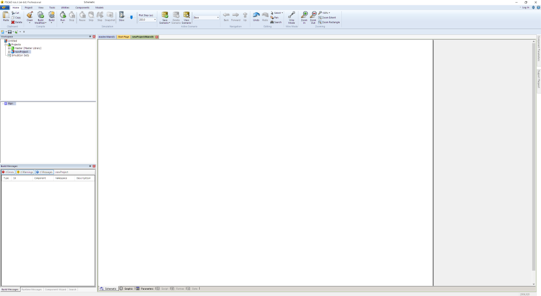Click the Undo icon in Editing group
This screenshot has height=296, width=541.
256,15
